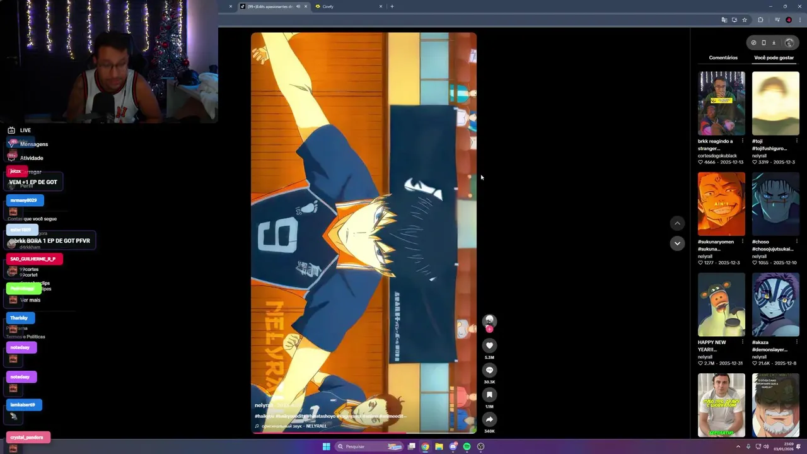The width and height of the screenshot is (807, 454).
Task: Click Chrome translate page icon
Action: pyautogui.click(x=724, y=20)
